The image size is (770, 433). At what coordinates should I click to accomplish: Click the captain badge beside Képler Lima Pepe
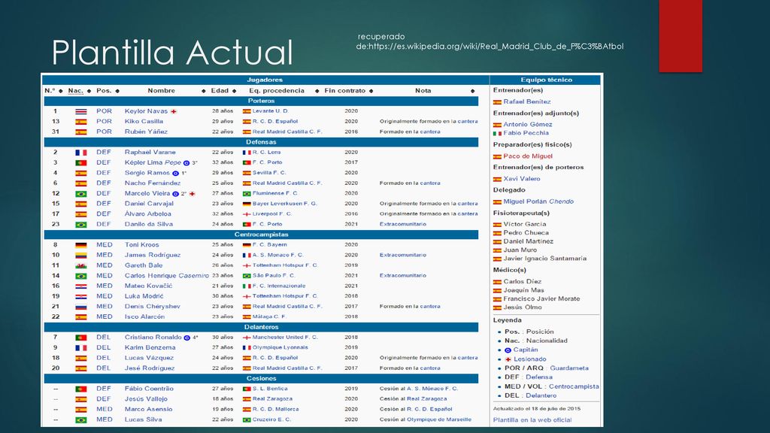(186, 163)
